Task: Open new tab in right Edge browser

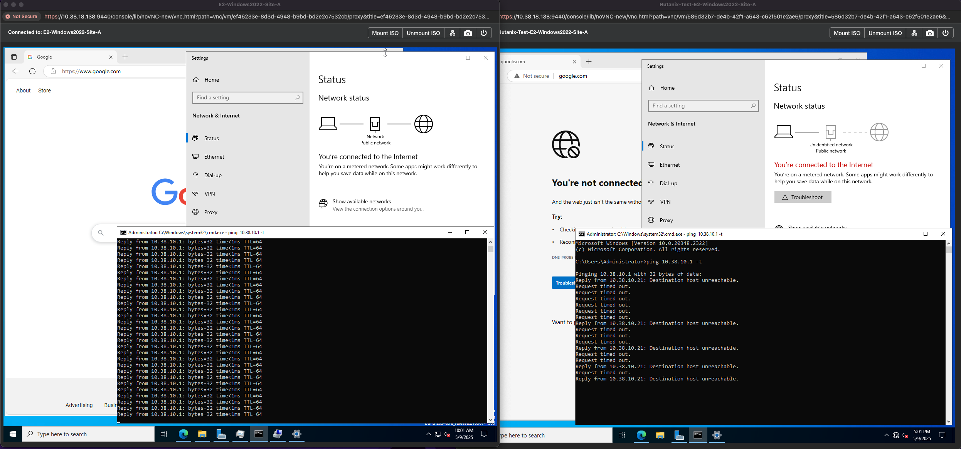Action: (589, 62)
